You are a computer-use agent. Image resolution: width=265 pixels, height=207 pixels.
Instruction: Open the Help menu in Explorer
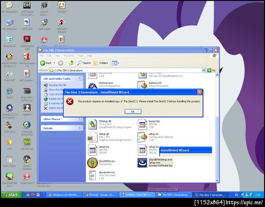click(x=89, y=56)
